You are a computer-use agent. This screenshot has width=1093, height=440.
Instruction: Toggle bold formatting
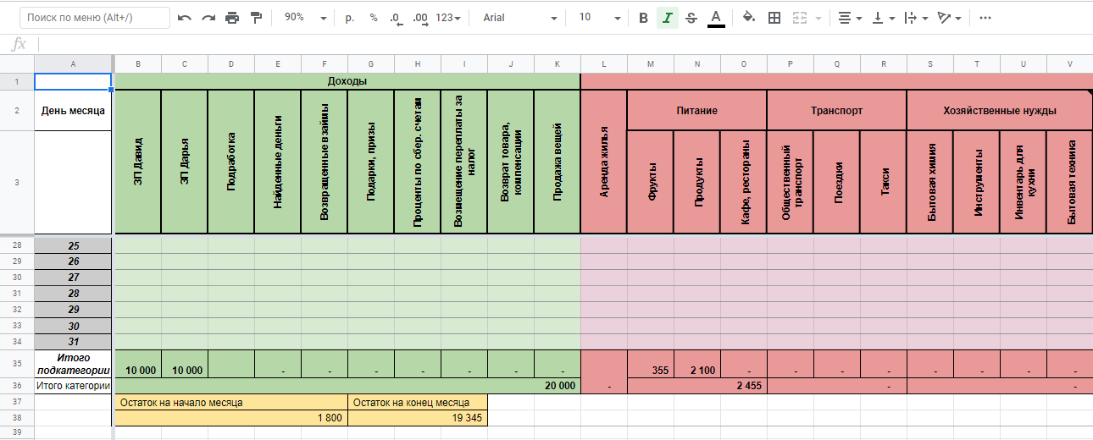[643, 18]
